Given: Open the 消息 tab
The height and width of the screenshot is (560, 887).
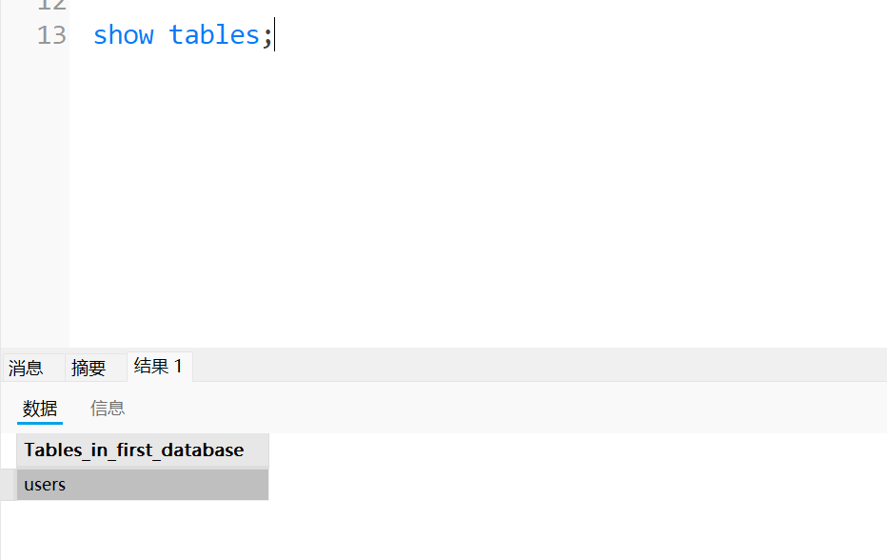Looking at the screenshot, I should 26,368.
